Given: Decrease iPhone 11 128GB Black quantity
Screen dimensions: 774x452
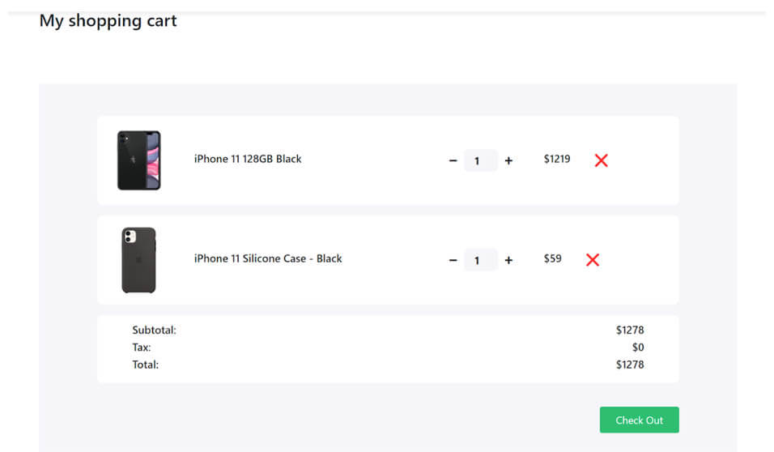Looking at the screenshot, I should (453, 160).
